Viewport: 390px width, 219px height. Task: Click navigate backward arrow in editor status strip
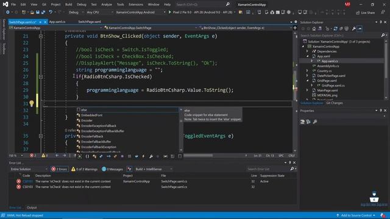(57, 156)
